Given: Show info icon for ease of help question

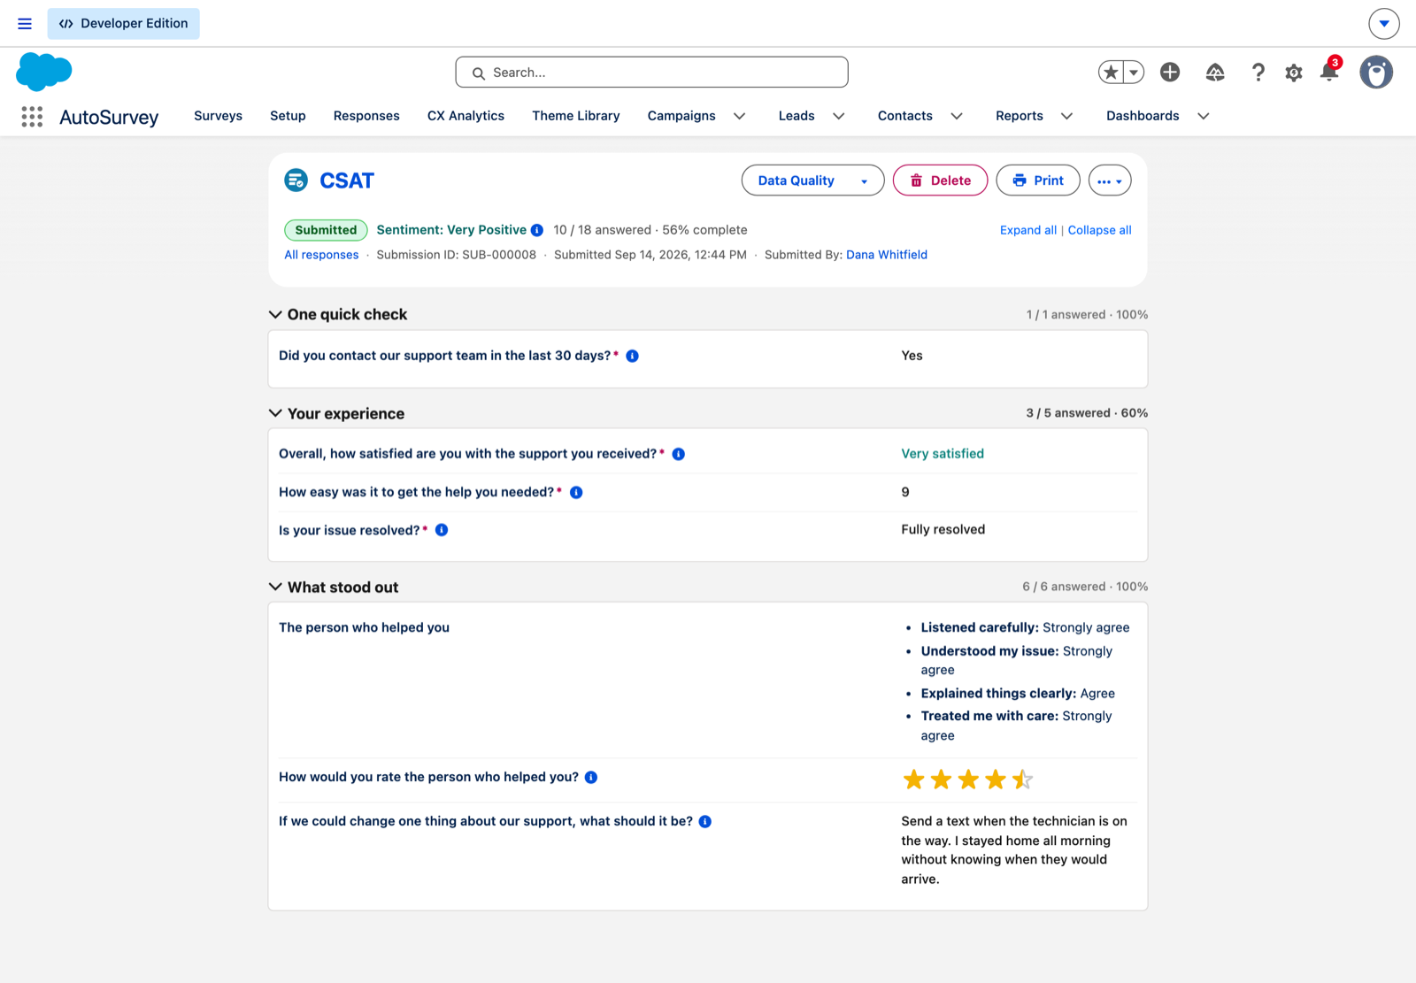Looking at the screenshot, I should 576,492.
